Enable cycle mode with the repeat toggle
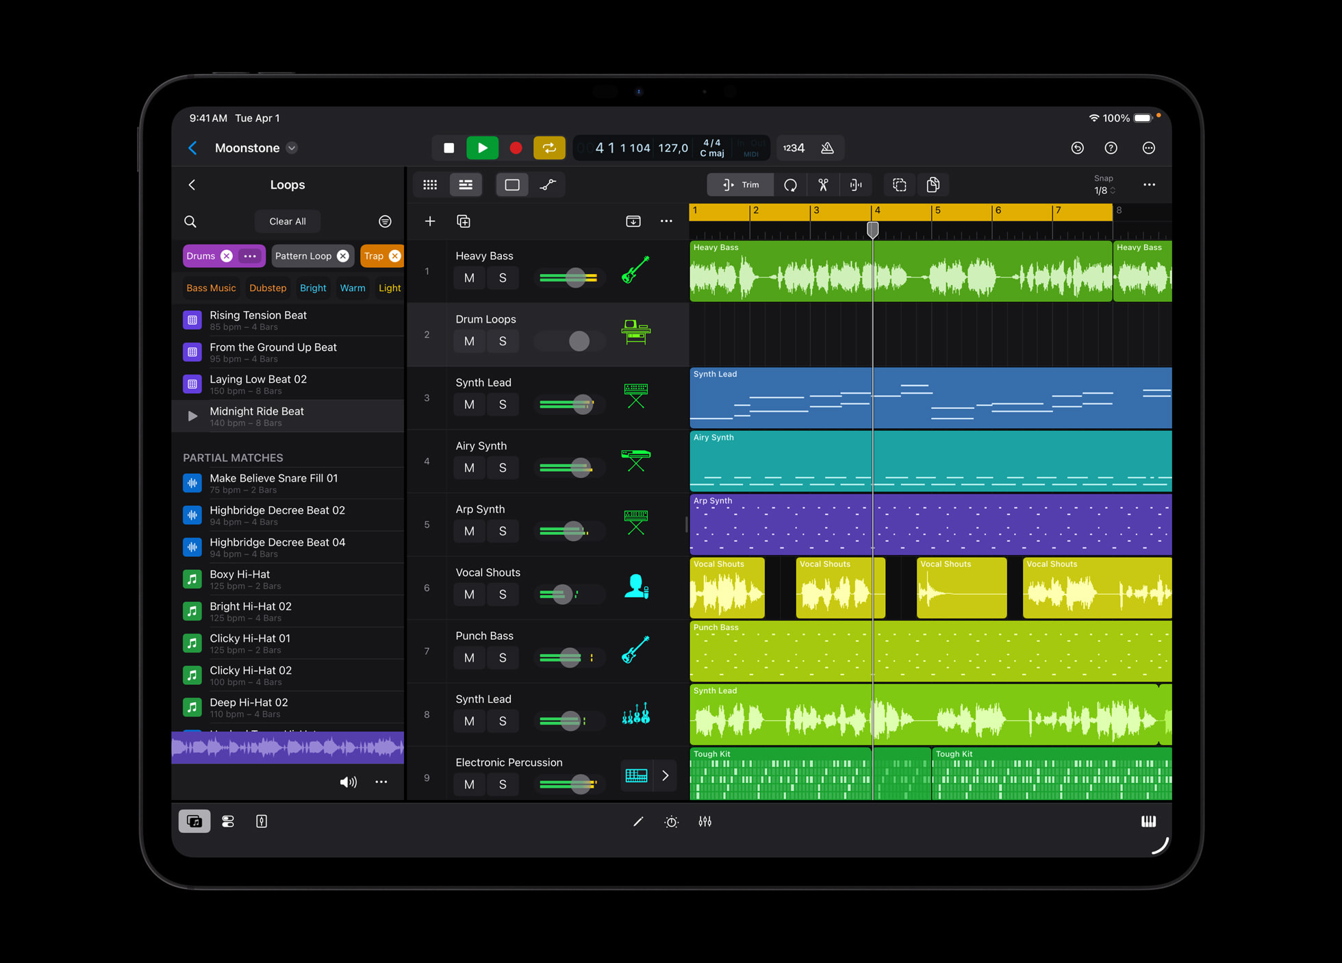The height and width of the screenshot is (963, 1342). [x=549, y=147]
